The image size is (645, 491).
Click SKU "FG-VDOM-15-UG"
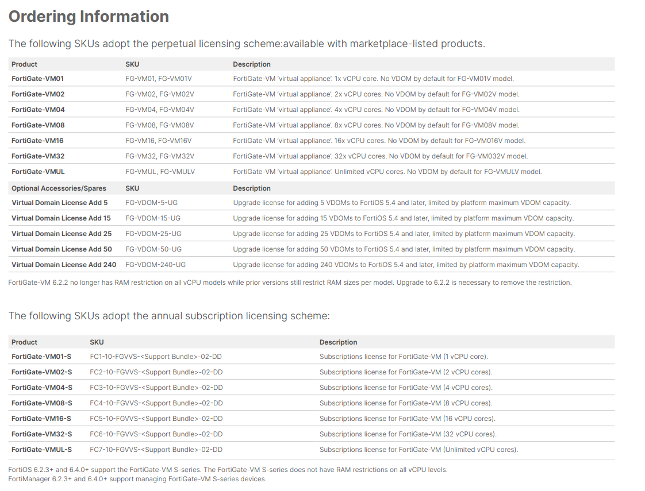tap(152, 218)
